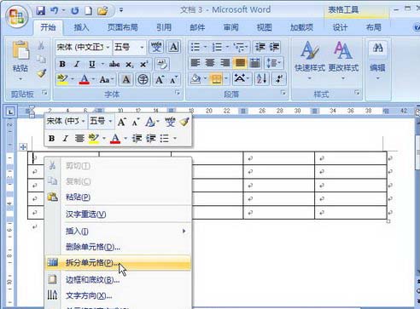Image resolution: width=420 pixels, height=309 pixels.
Task: Expand underline style dropdown arrow
Action: (x=102, y=65)
